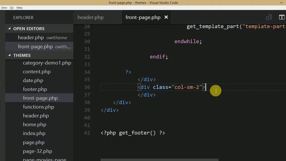This screenshot has width=286, height=161.
Task: Minimize the Visual Studio Code window
Action: (x=281, y=3)
